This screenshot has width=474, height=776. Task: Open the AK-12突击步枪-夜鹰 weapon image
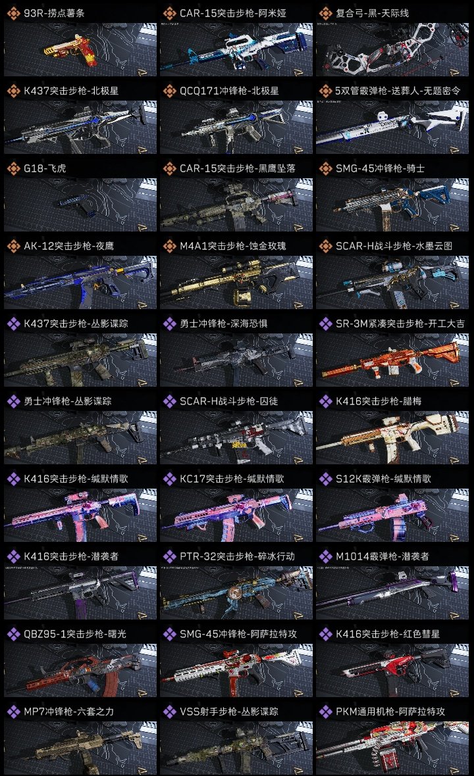click(x=80, y=283)
